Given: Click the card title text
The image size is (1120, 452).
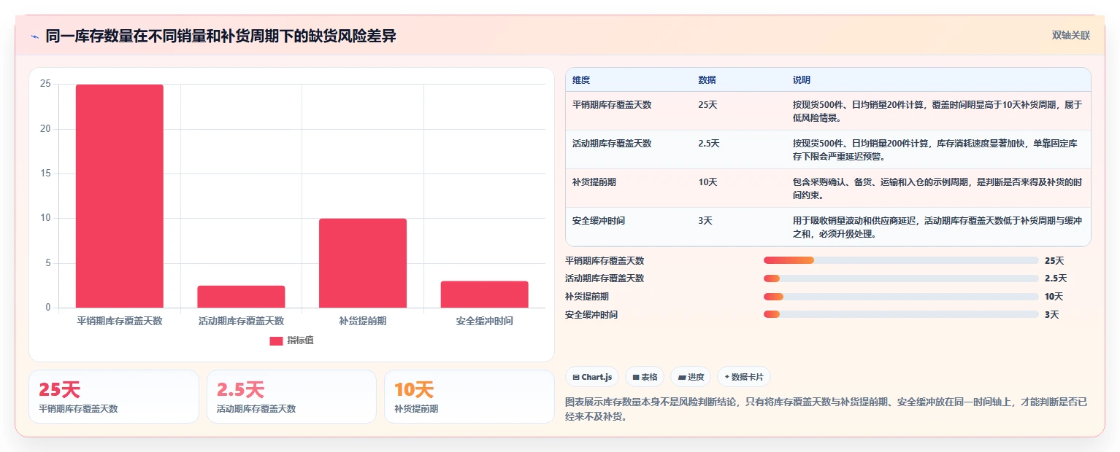Looking at the screenshot, I should click(x=220, y=36).
